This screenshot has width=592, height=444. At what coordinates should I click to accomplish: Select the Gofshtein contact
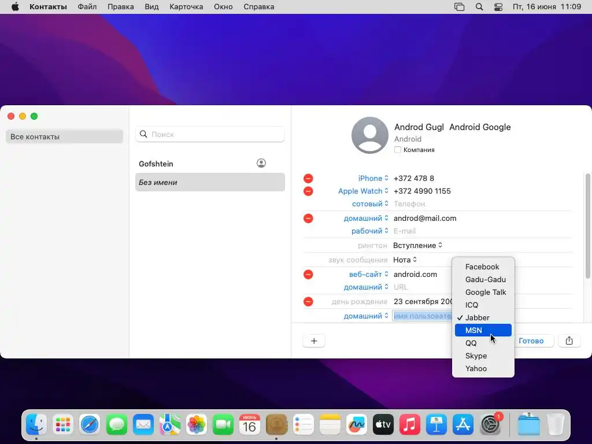point(210,164)
